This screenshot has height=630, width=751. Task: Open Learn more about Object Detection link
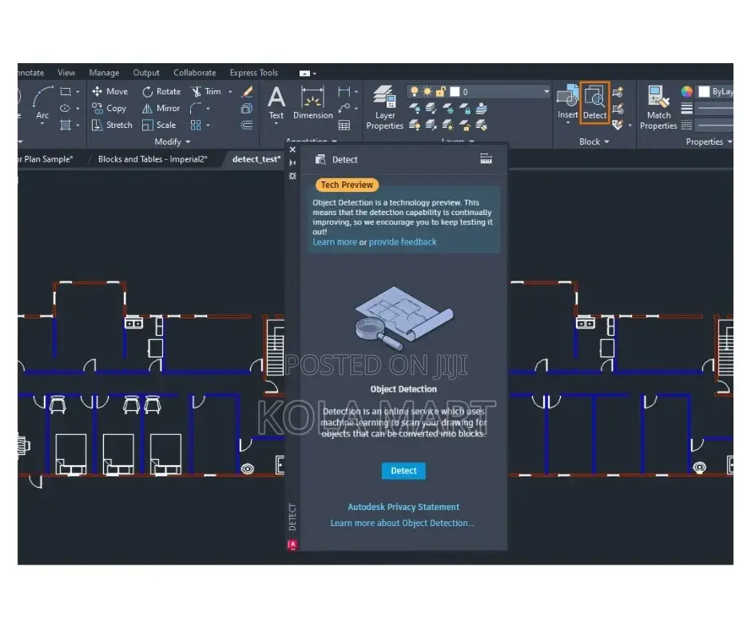(x=403, y=523)
